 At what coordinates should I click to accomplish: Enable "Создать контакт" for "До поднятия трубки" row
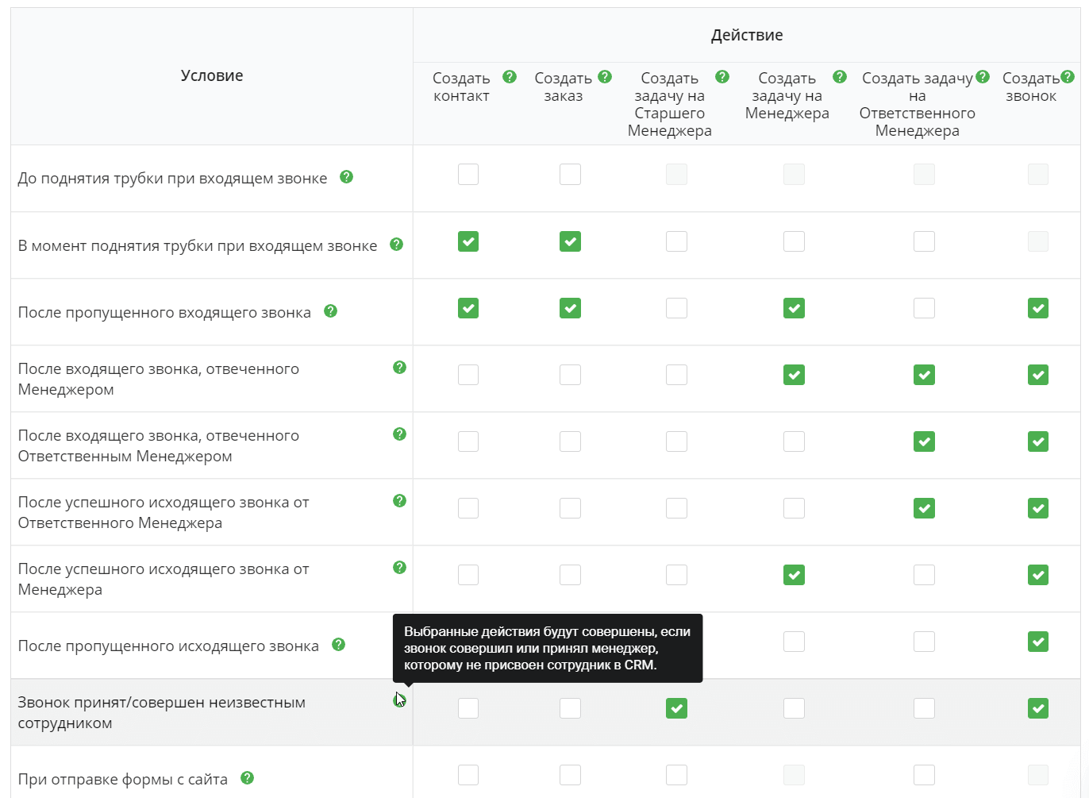click(x=468, y=175)
